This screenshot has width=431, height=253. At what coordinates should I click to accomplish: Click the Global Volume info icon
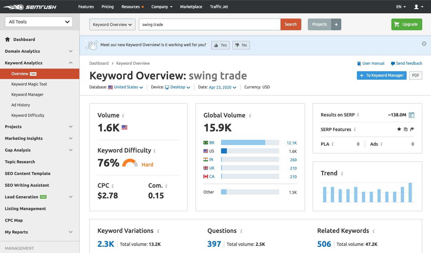pos(250,116)
